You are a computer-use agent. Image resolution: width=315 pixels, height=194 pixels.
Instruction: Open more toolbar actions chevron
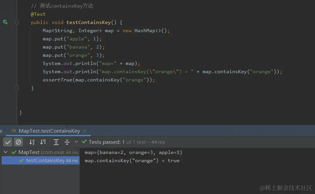(76, 141)
